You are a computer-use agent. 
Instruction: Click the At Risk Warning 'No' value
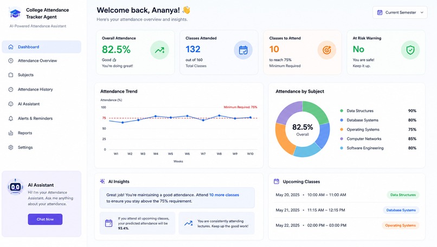click(358, 49)
